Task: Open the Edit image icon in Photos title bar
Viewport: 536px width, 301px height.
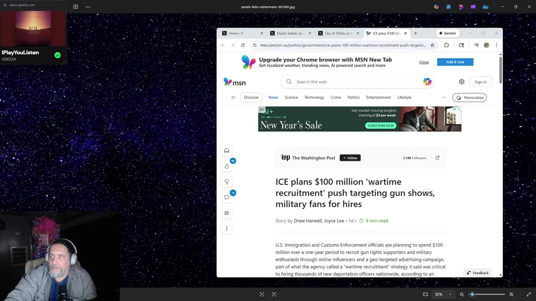Action: (448, 7)
